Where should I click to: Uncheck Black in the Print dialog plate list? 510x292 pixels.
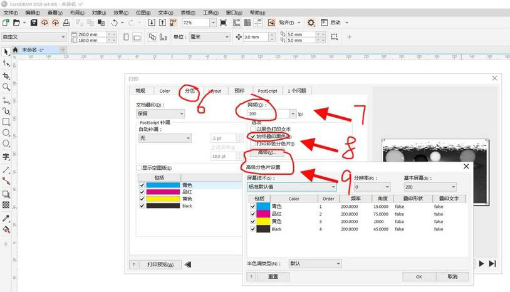142,206
